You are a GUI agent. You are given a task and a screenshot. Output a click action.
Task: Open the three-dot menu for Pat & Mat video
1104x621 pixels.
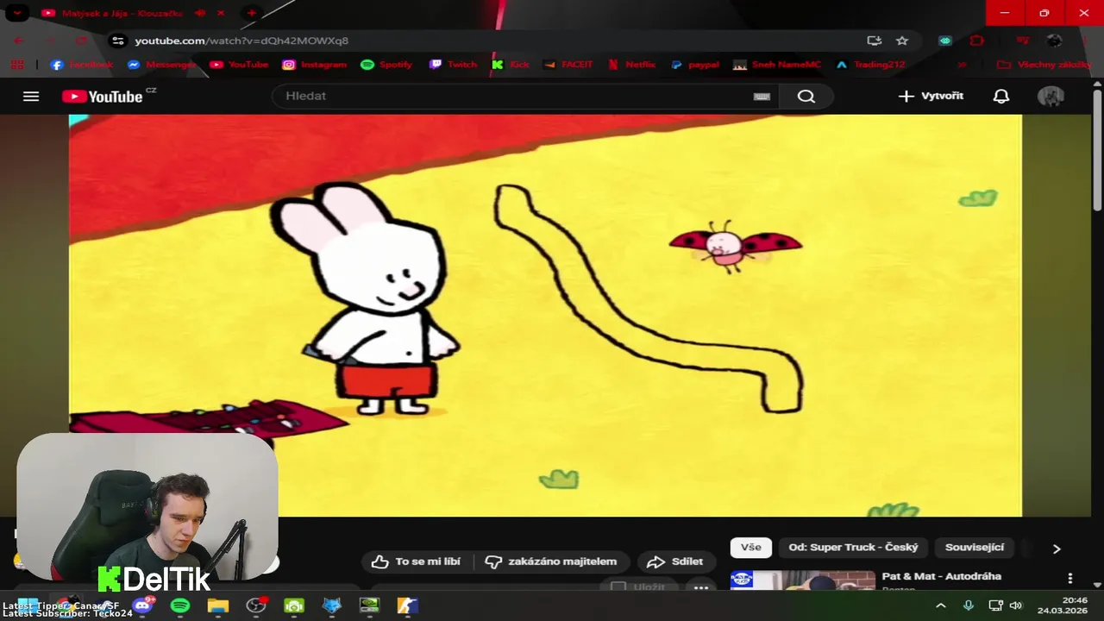[1070, 578]
